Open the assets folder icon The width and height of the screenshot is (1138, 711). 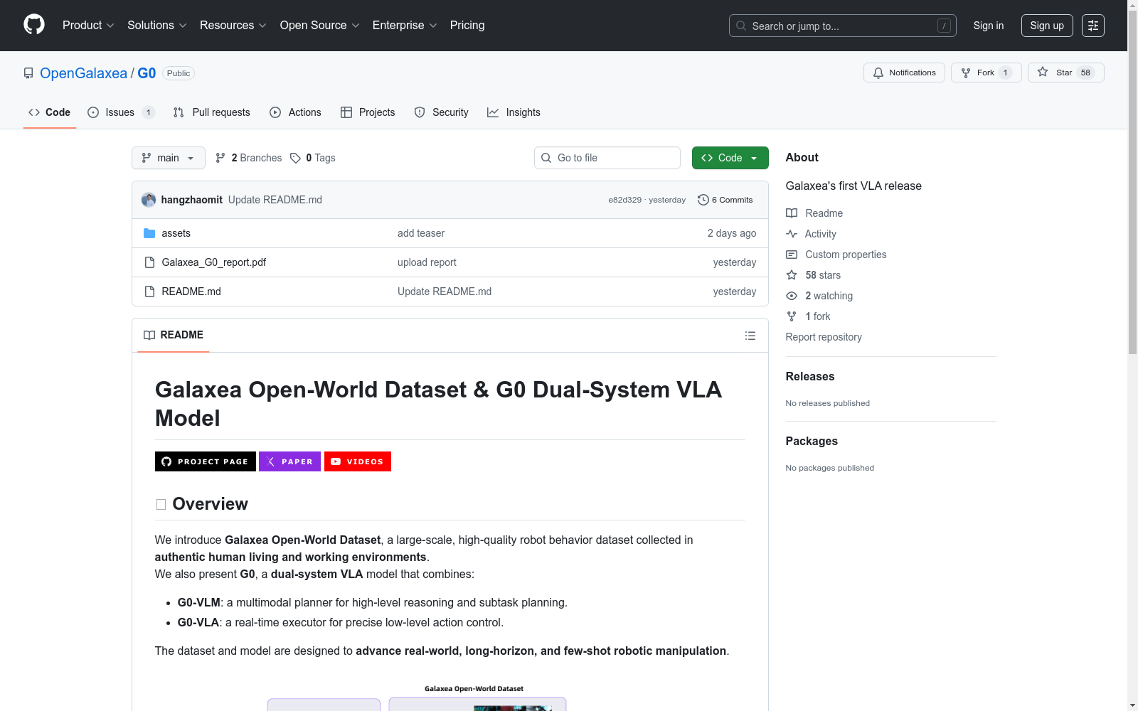click(149, 233)
